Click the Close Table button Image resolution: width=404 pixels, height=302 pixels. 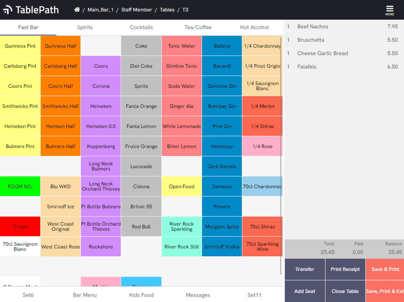345,291
